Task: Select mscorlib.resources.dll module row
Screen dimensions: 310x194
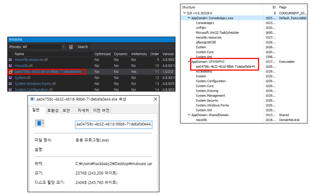Action: coord(91,60)
